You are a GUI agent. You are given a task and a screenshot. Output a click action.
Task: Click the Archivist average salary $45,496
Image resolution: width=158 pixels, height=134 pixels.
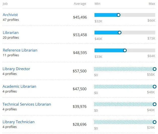coord(80,17)
